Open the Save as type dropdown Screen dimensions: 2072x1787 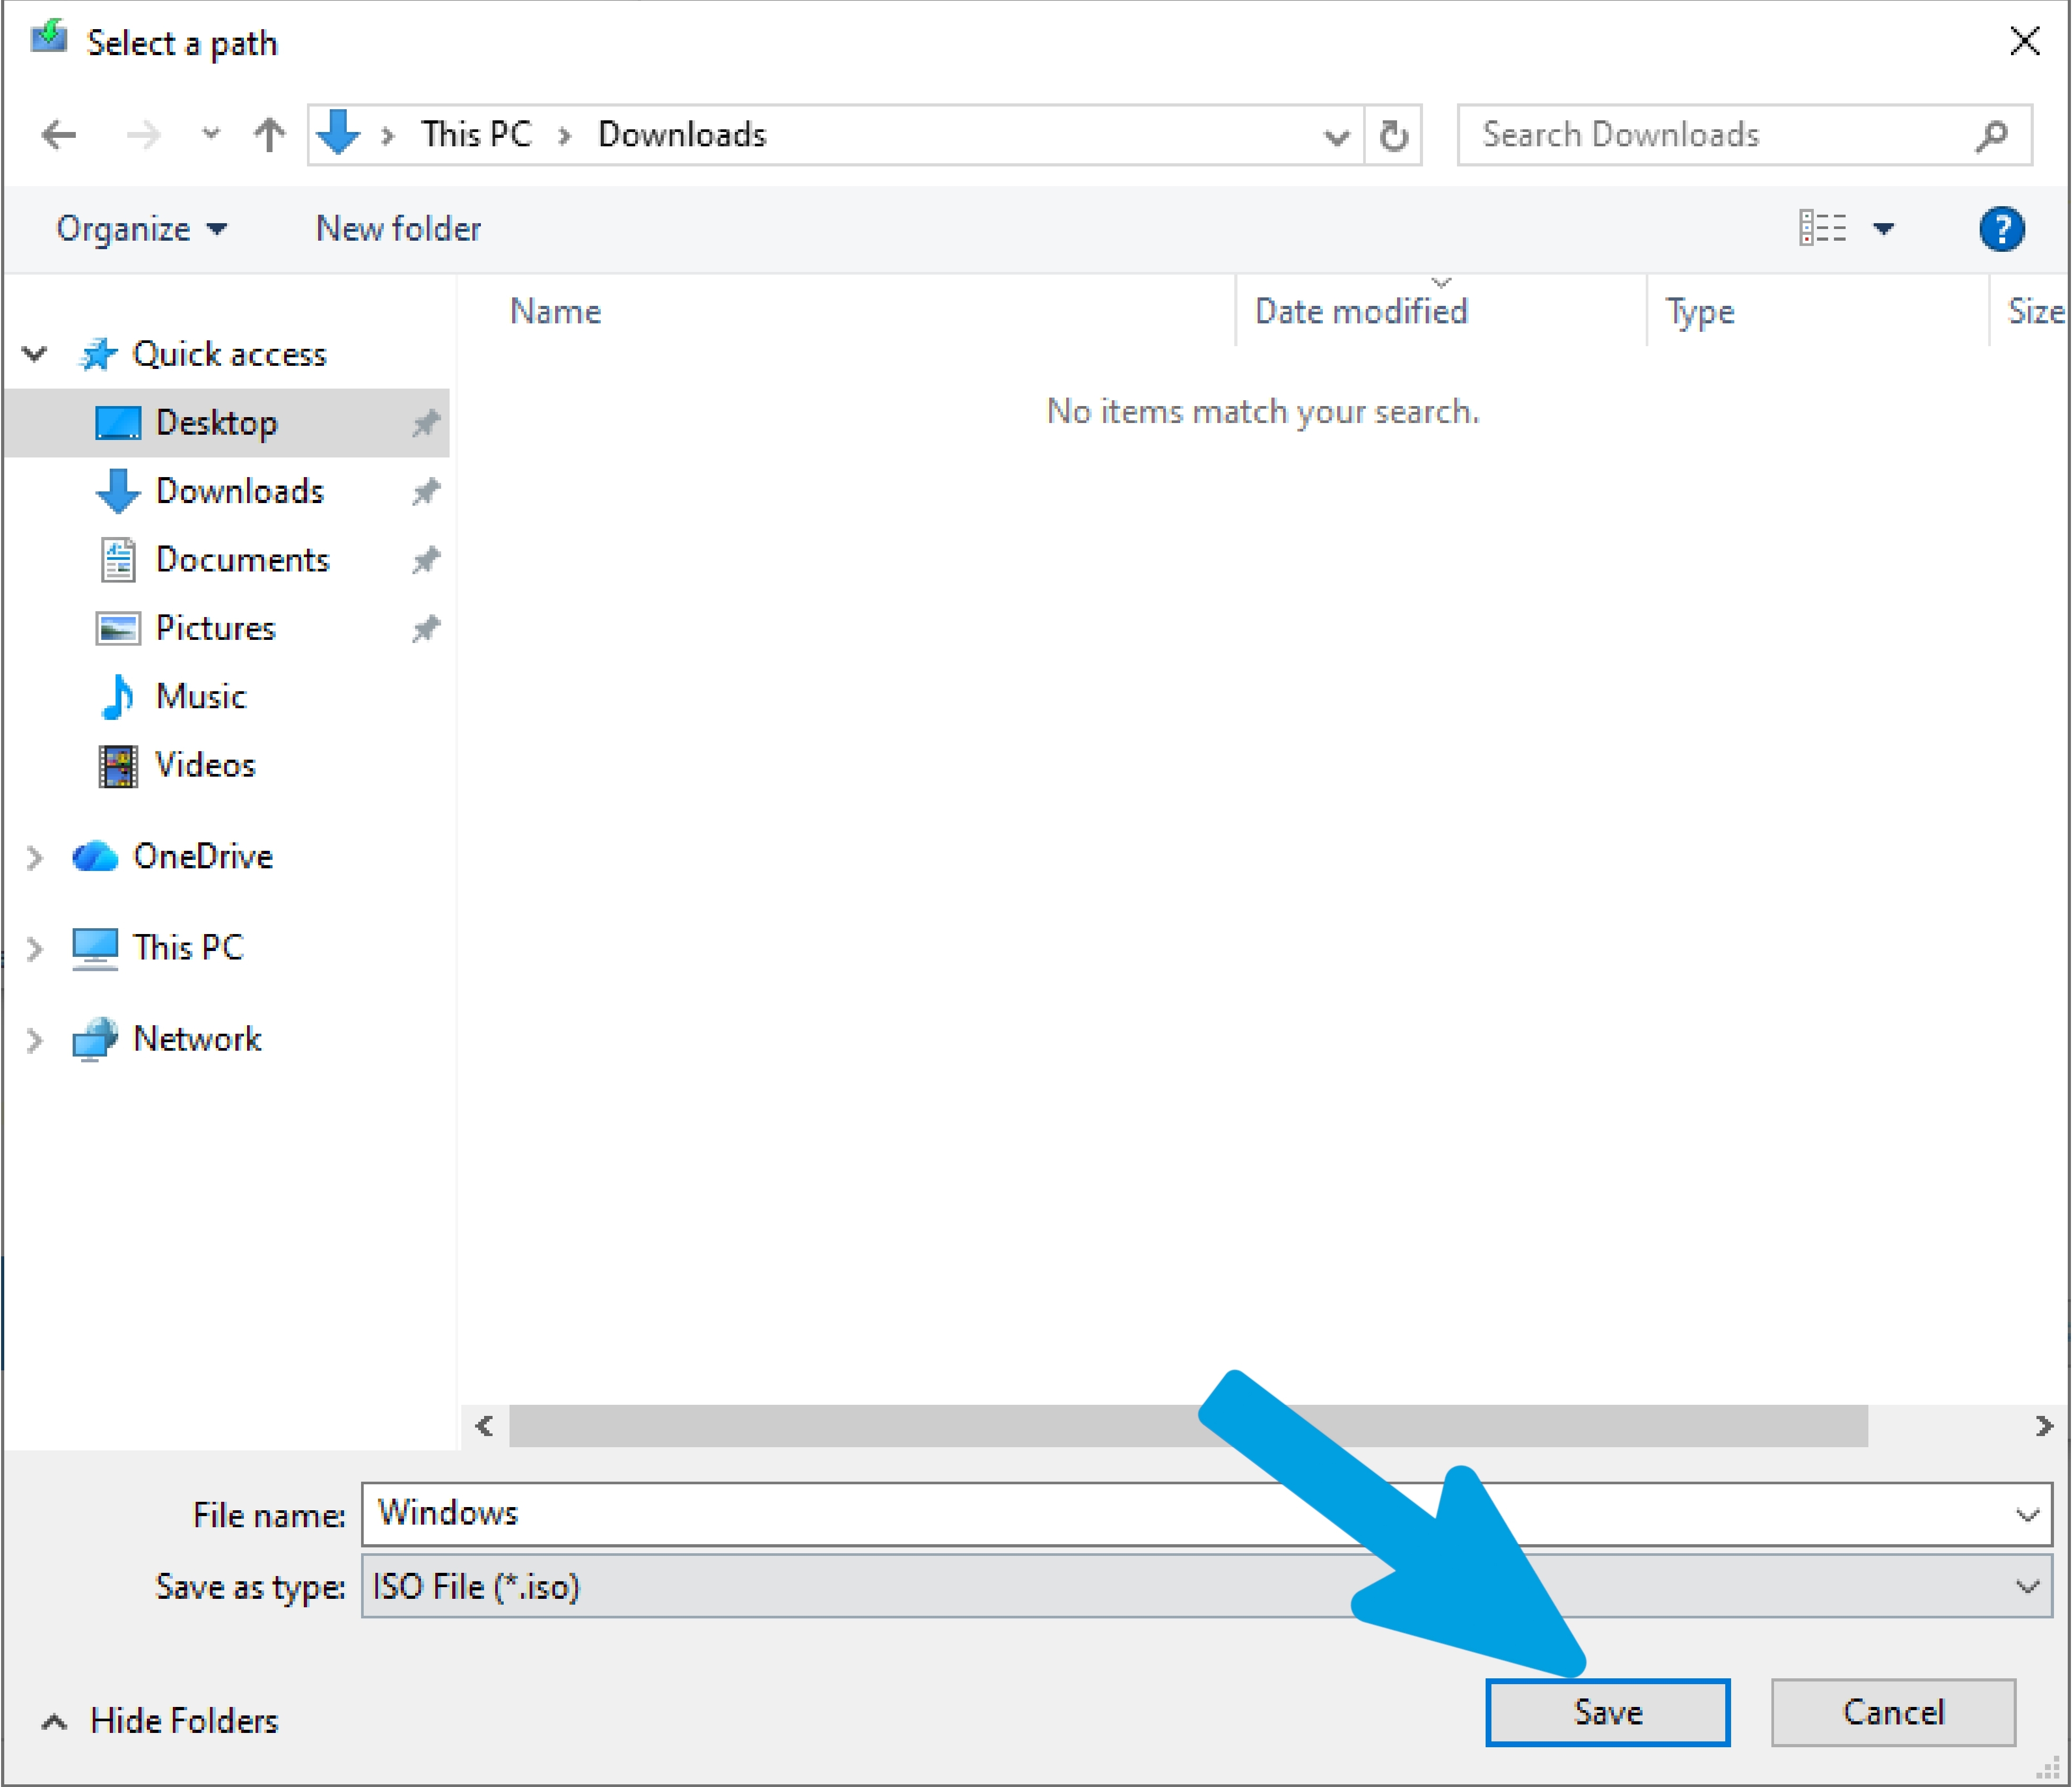click(1206, 1586)
